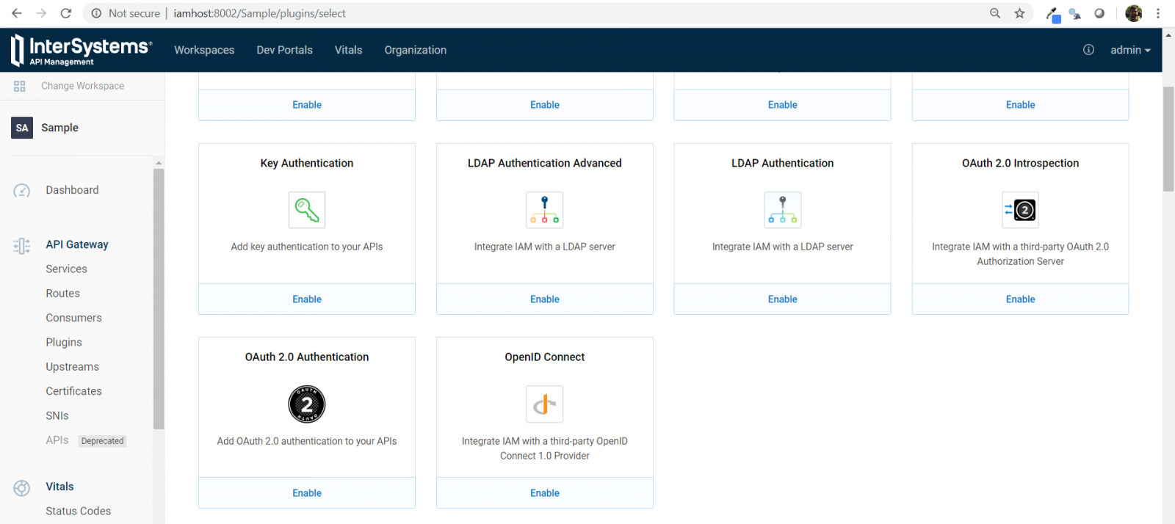Click the main page vertical scrollbar thumb

coord(1168,139)
